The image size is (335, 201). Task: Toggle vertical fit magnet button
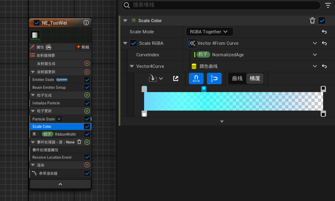[x=214, y=79]
